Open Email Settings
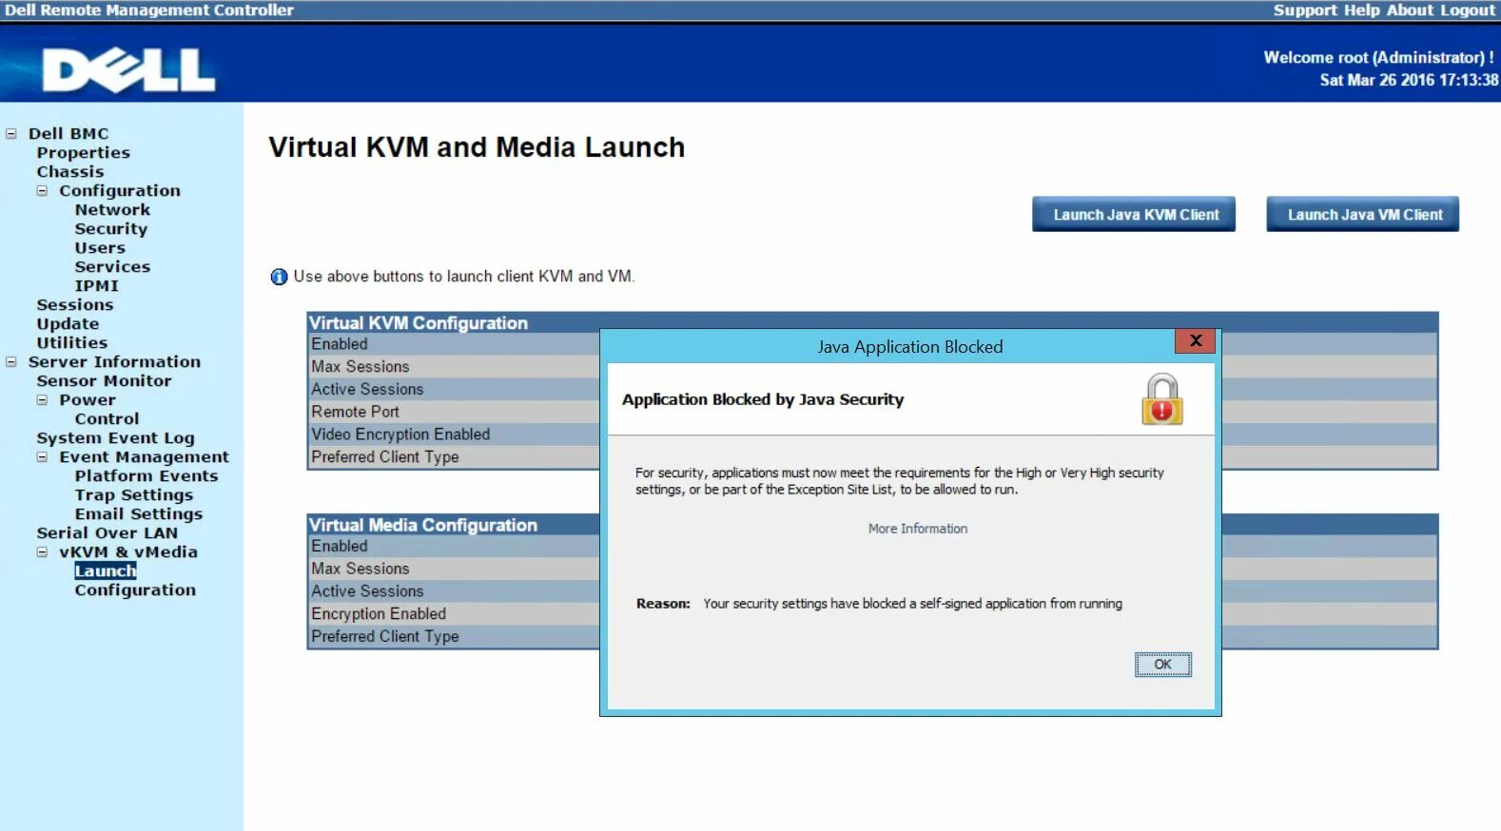Viewport: 1501px width, 831px height. (x=139, y=514)
